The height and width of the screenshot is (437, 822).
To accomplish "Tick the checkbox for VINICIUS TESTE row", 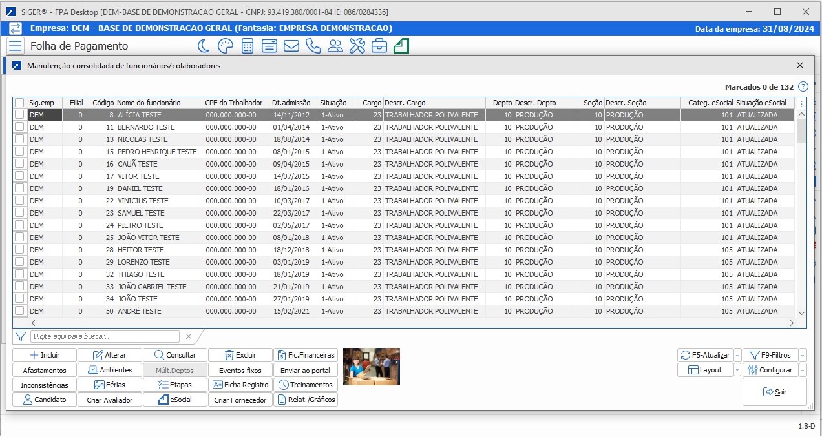I will (19, 201).
